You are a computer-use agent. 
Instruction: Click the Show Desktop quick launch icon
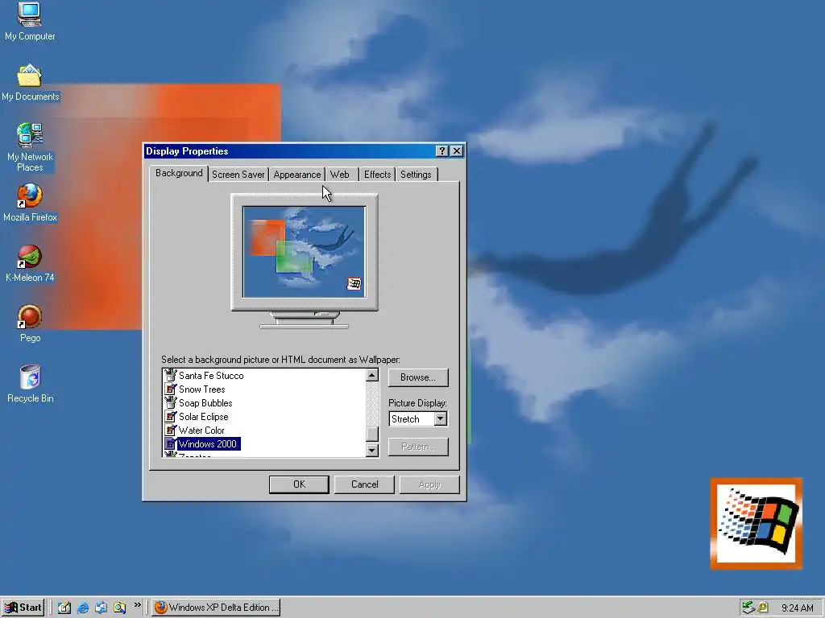pos(64,608)
